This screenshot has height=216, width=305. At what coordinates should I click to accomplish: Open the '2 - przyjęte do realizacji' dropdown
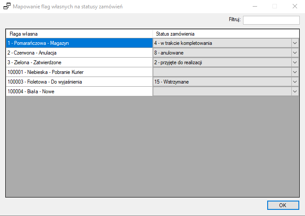pos(294,62)
